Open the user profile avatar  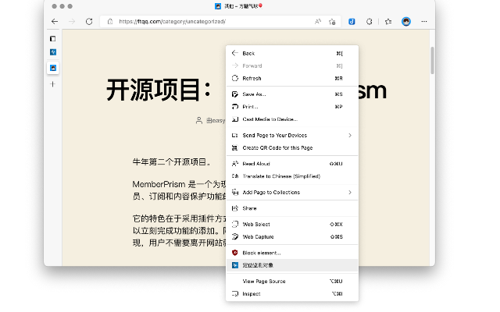pyautogui.click(x=406, y=21)
